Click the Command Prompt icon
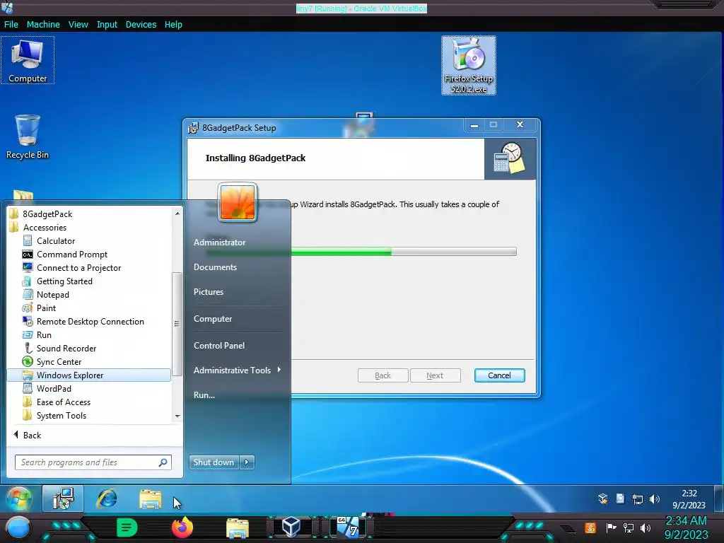 coord(28,255)
